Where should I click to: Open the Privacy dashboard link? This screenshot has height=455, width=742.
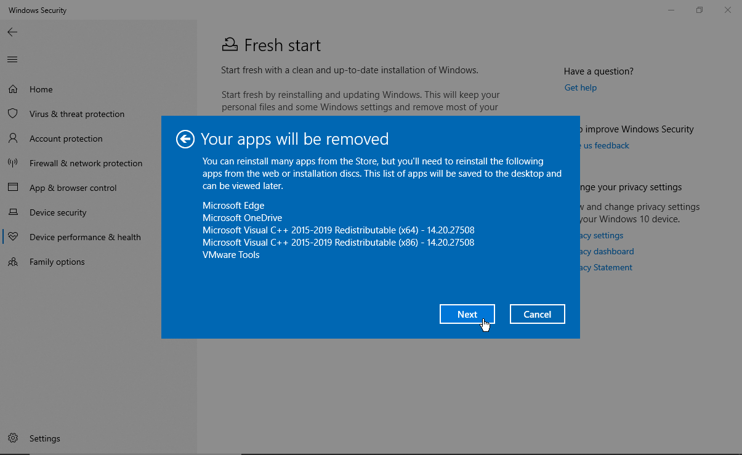[607, 251]
